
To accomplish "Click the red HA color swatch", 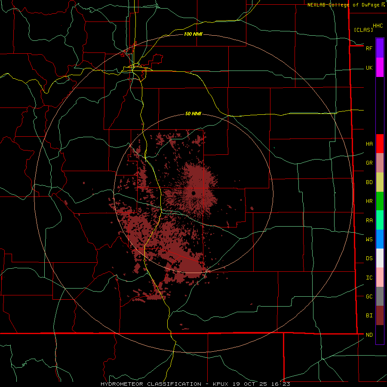I will pyautogui.click(x=380, y=144).
